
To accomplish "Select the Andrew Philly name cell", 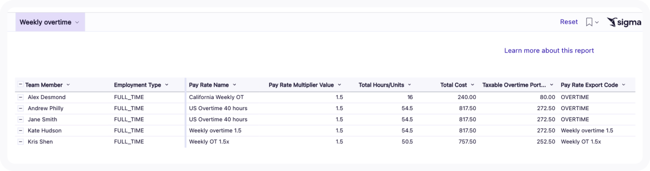I will (45, 108).
